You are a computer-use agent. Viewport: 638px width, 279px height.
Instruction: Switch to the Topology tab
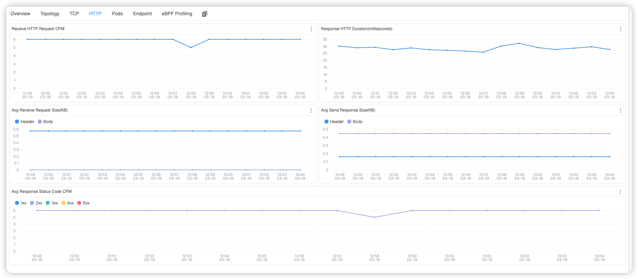tap(50, 14)
